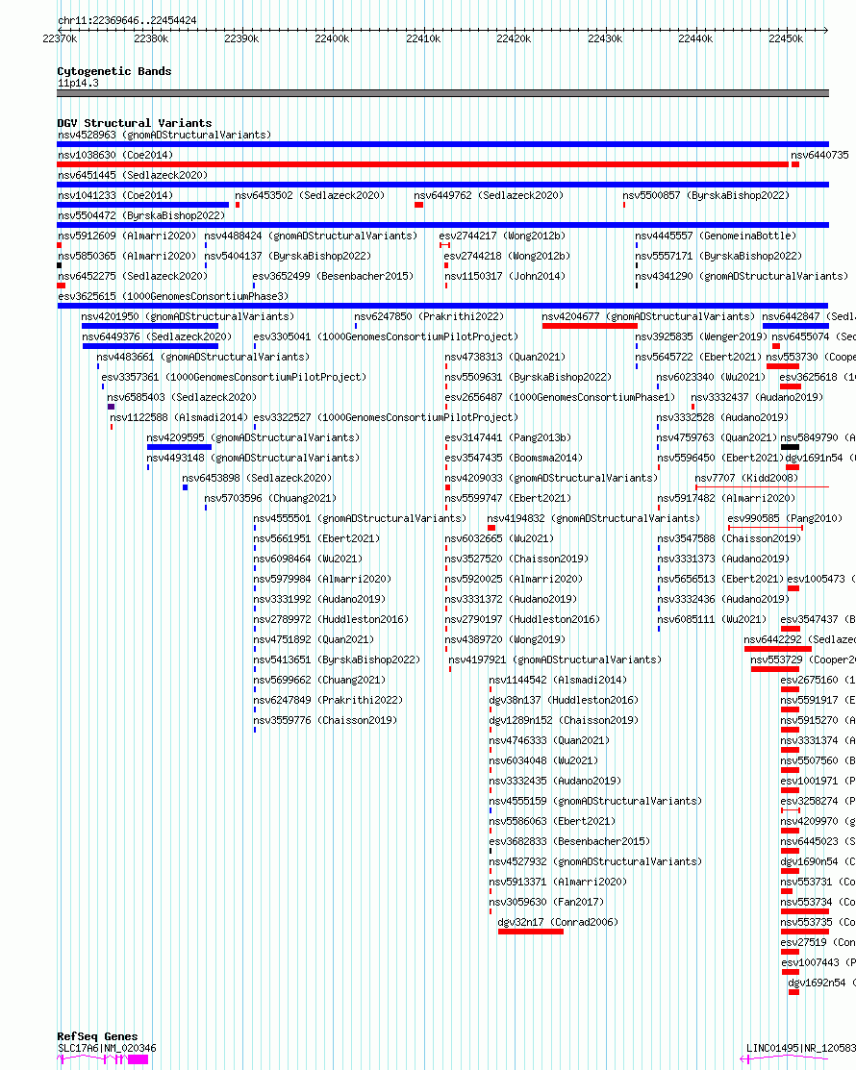Image resolution: width=856 pixels, height=1070 pixels.
Task: Click the nsv6247850 (Prakrithi2022) label
Action: click(429, 316)
